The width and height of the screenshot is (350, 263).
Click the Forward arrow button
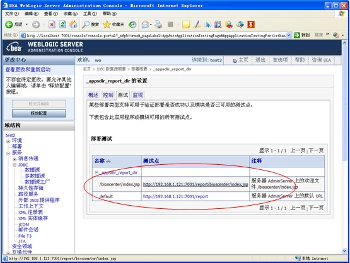[x=36, y=25]
